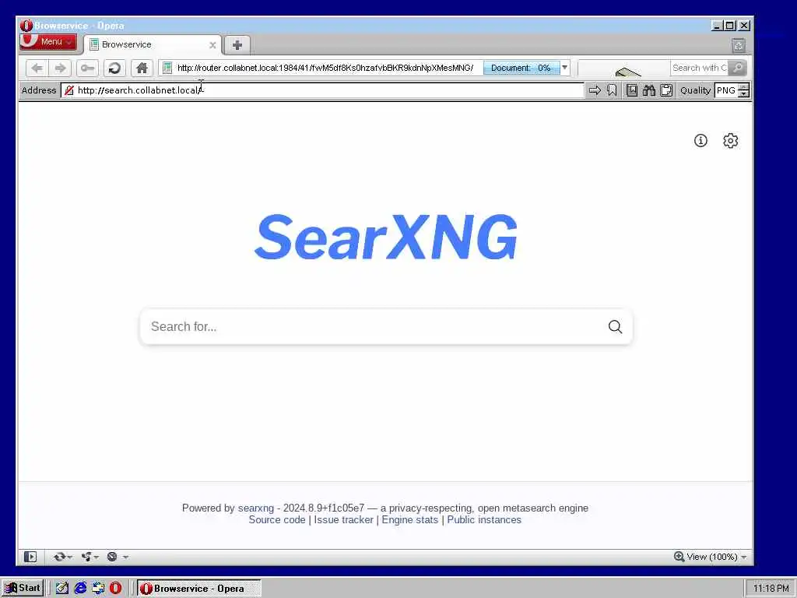Open SearXNG About info icon
The image size is (797, 598).
coord(700,141)
